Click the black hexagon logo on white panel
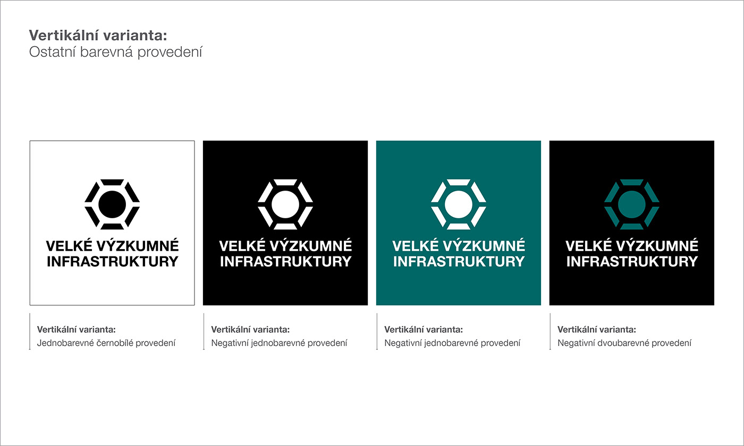744x446 pixels. (112, 204)
